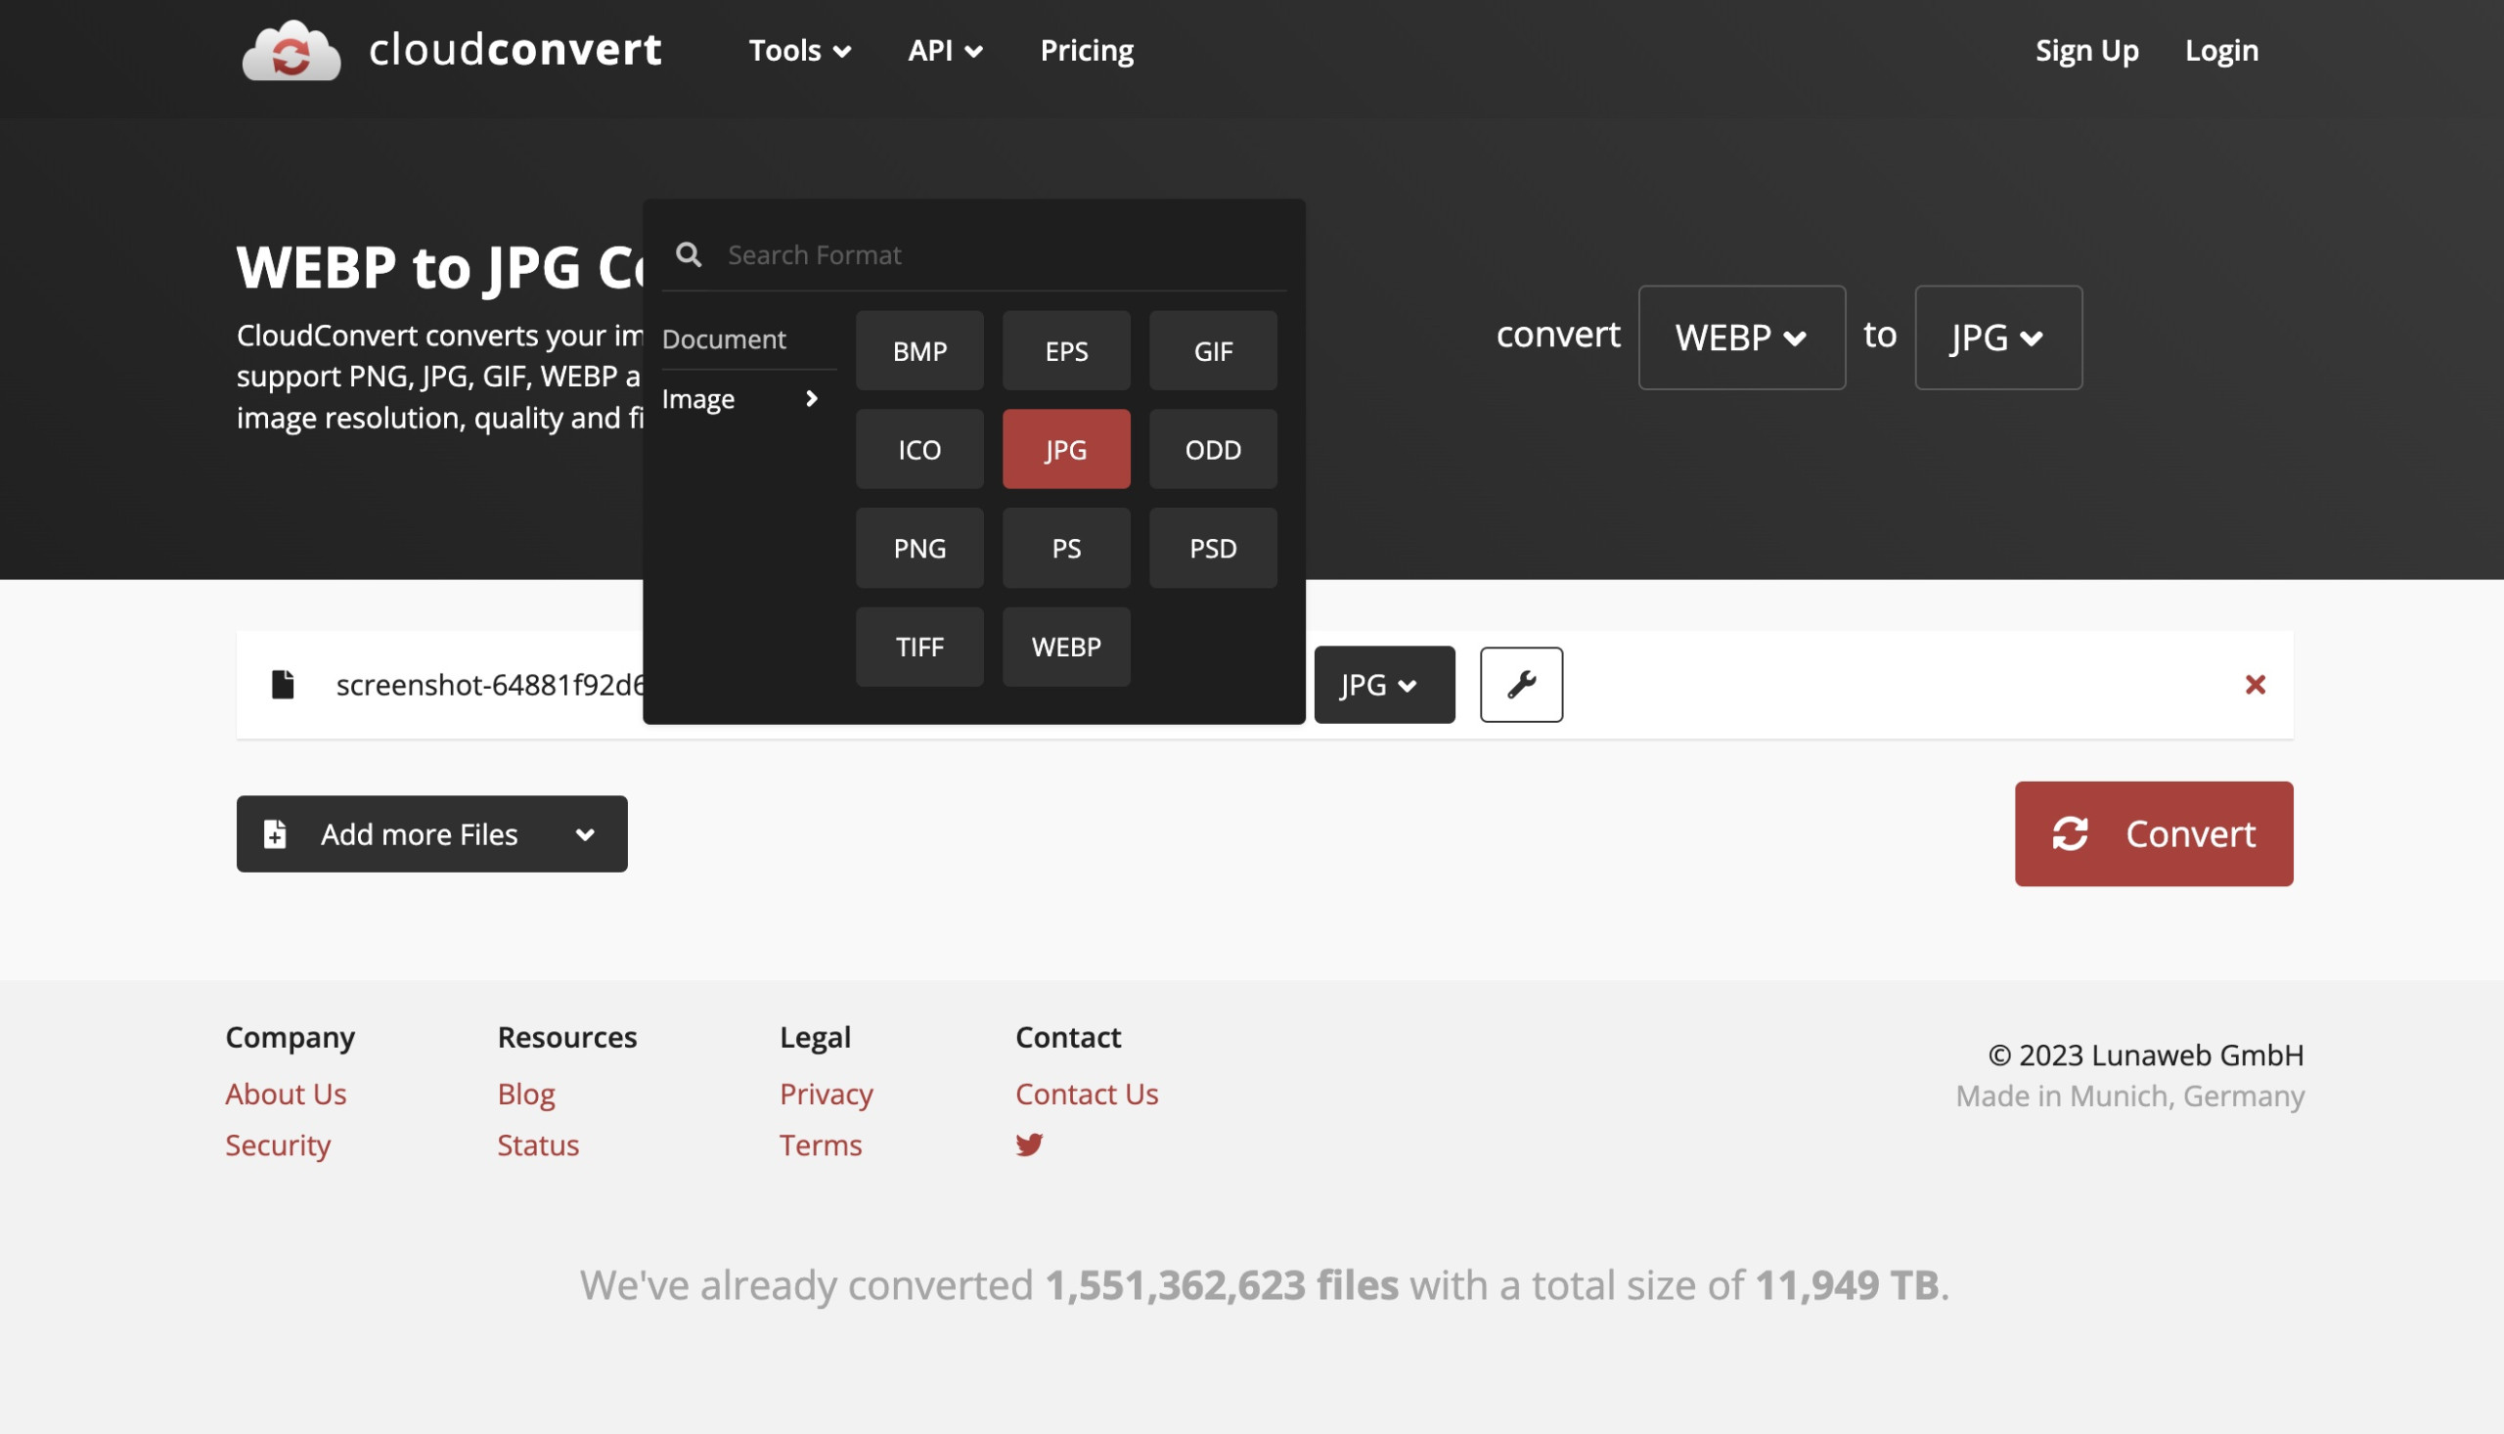Image resolution: width=2504 pixels, height=1434 pixels.
Task: Select the GIF format icon
Action: [x=1213, y=349]
